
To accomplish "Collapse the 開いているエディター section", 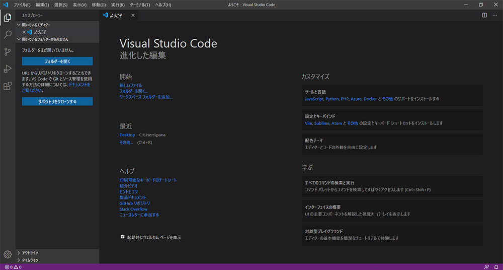I will [x=35, y=25].
